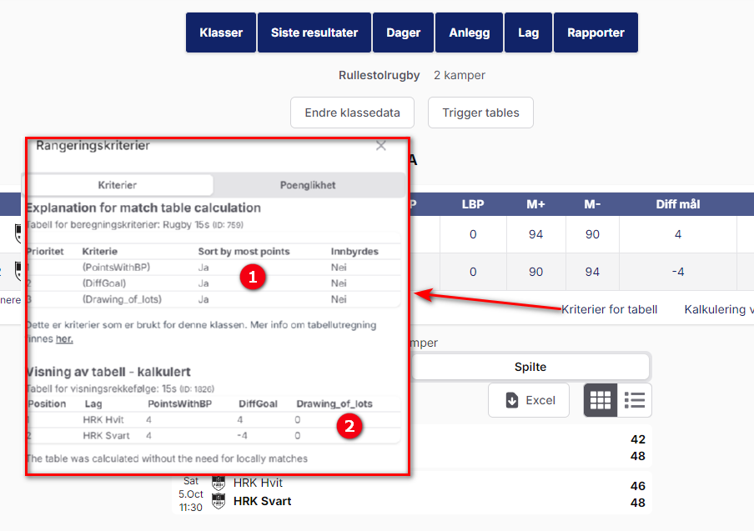Go to the Dager section
This screenshot has width=754, height=531.
pos(403,33)
